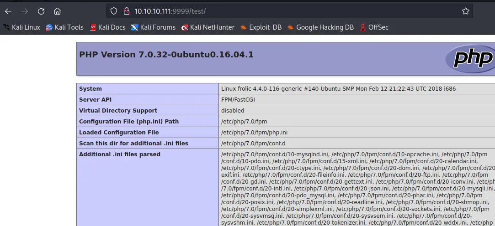View insecure connection padlock icon

point(127,11)
